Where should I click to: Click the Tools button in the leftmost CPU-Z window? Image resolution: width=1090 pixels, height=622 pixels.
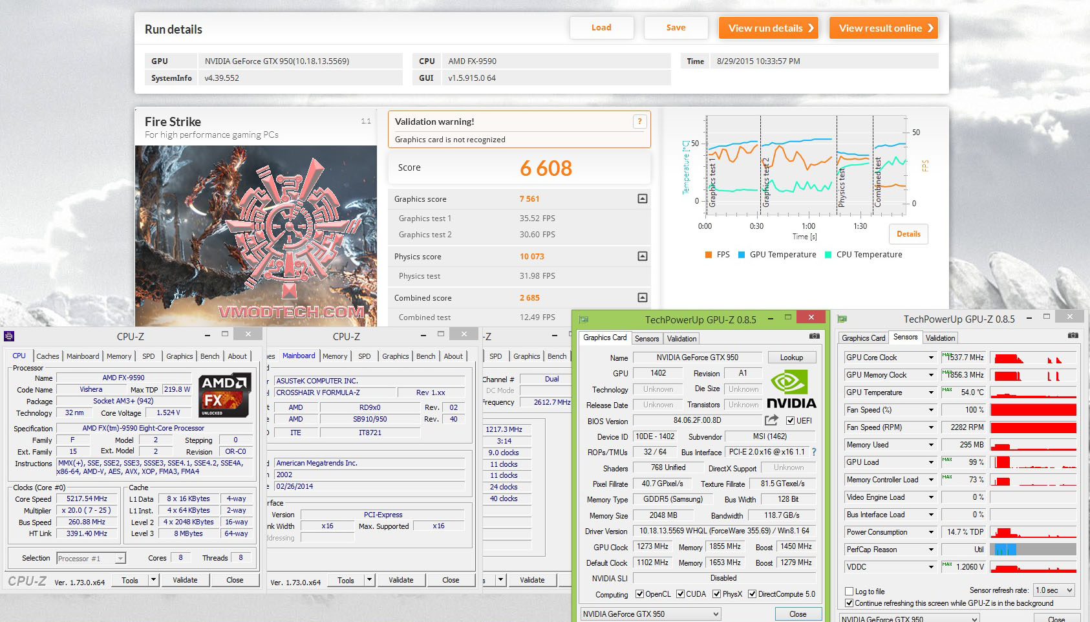point(130,581)
